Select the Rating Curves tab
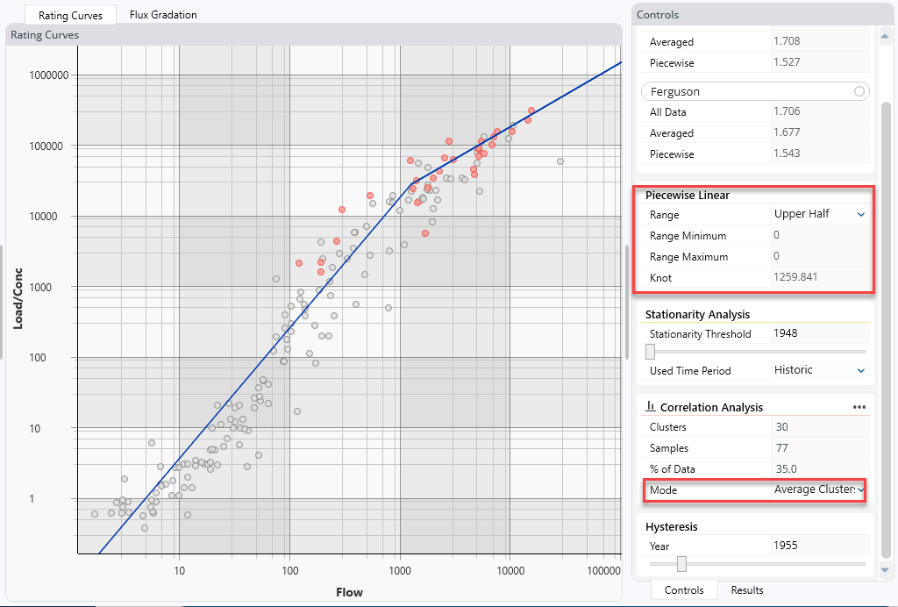 (70, 16)
